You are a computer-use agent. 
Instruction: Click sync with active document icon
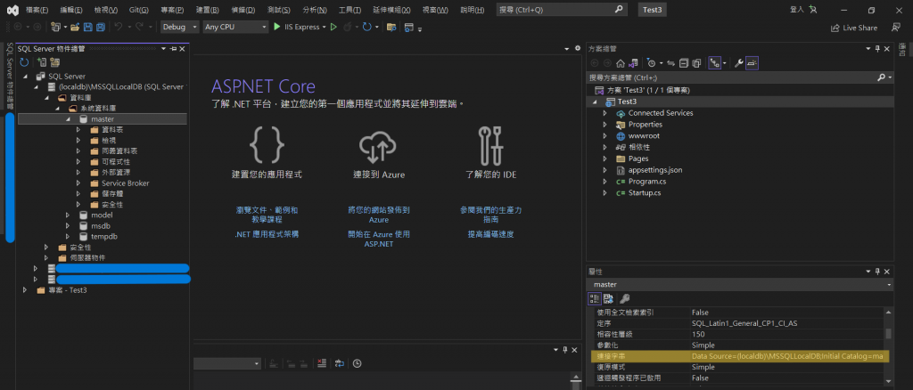[670, 62]
